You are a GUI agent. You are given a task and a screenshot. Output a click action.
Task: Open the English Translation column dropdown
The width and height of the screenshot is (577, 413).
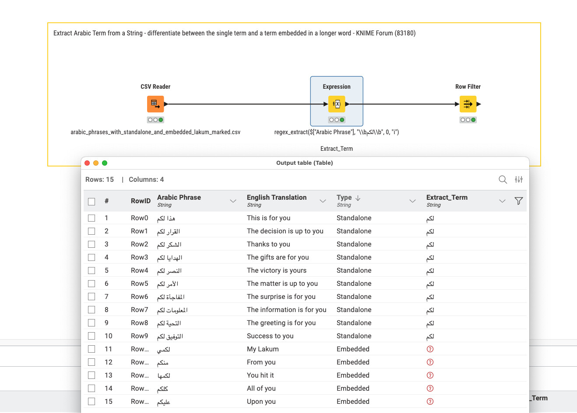pos(323,201)
